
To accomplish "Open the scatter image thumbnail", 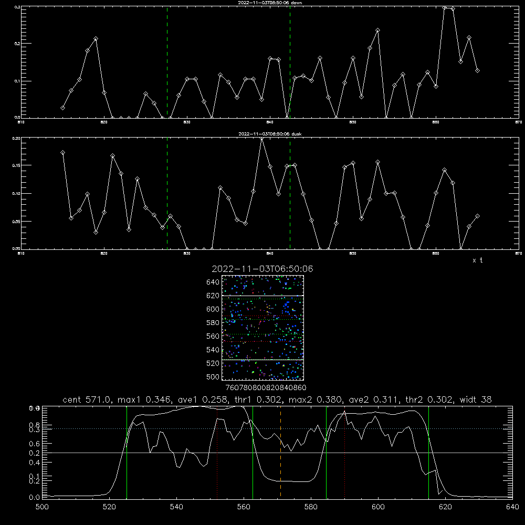I will pyautogui.click(x=262, y=328).
